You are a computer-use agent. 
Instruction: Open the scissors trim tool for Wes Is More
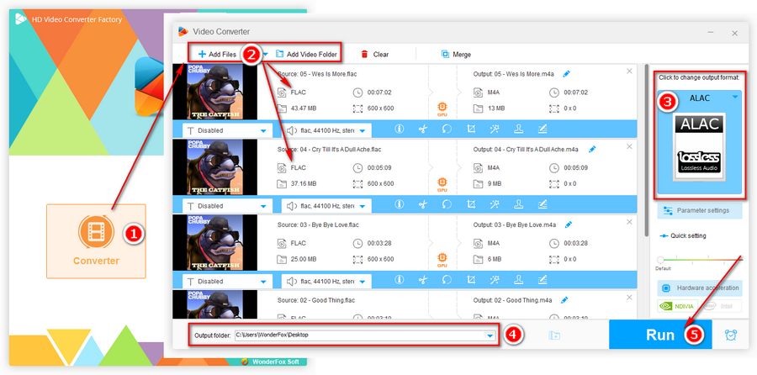coord(423,129)
